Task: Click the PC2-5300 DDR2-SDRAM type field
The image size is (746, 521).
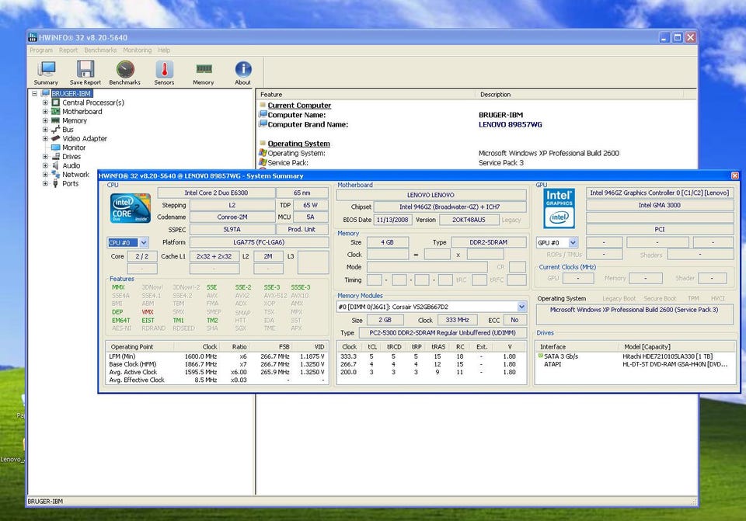Action: coord(443,333)
